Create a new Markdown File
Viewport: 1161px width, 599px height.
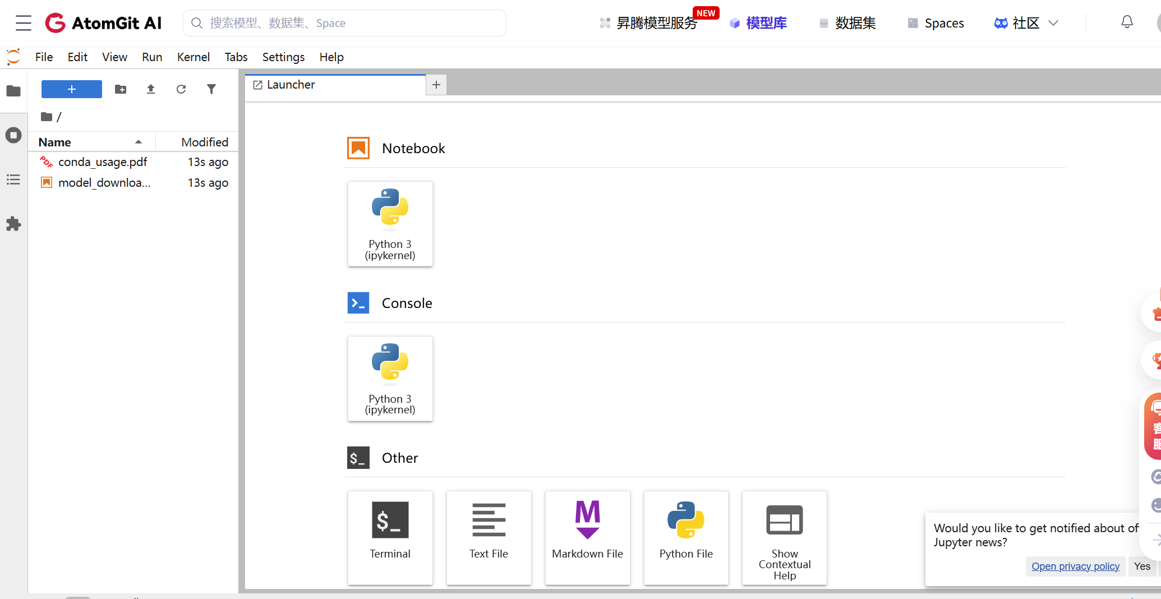588,538
